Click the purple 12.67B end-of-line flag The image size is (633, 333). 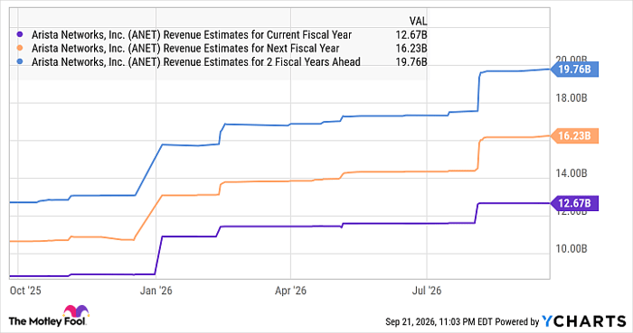pos(574,203)
